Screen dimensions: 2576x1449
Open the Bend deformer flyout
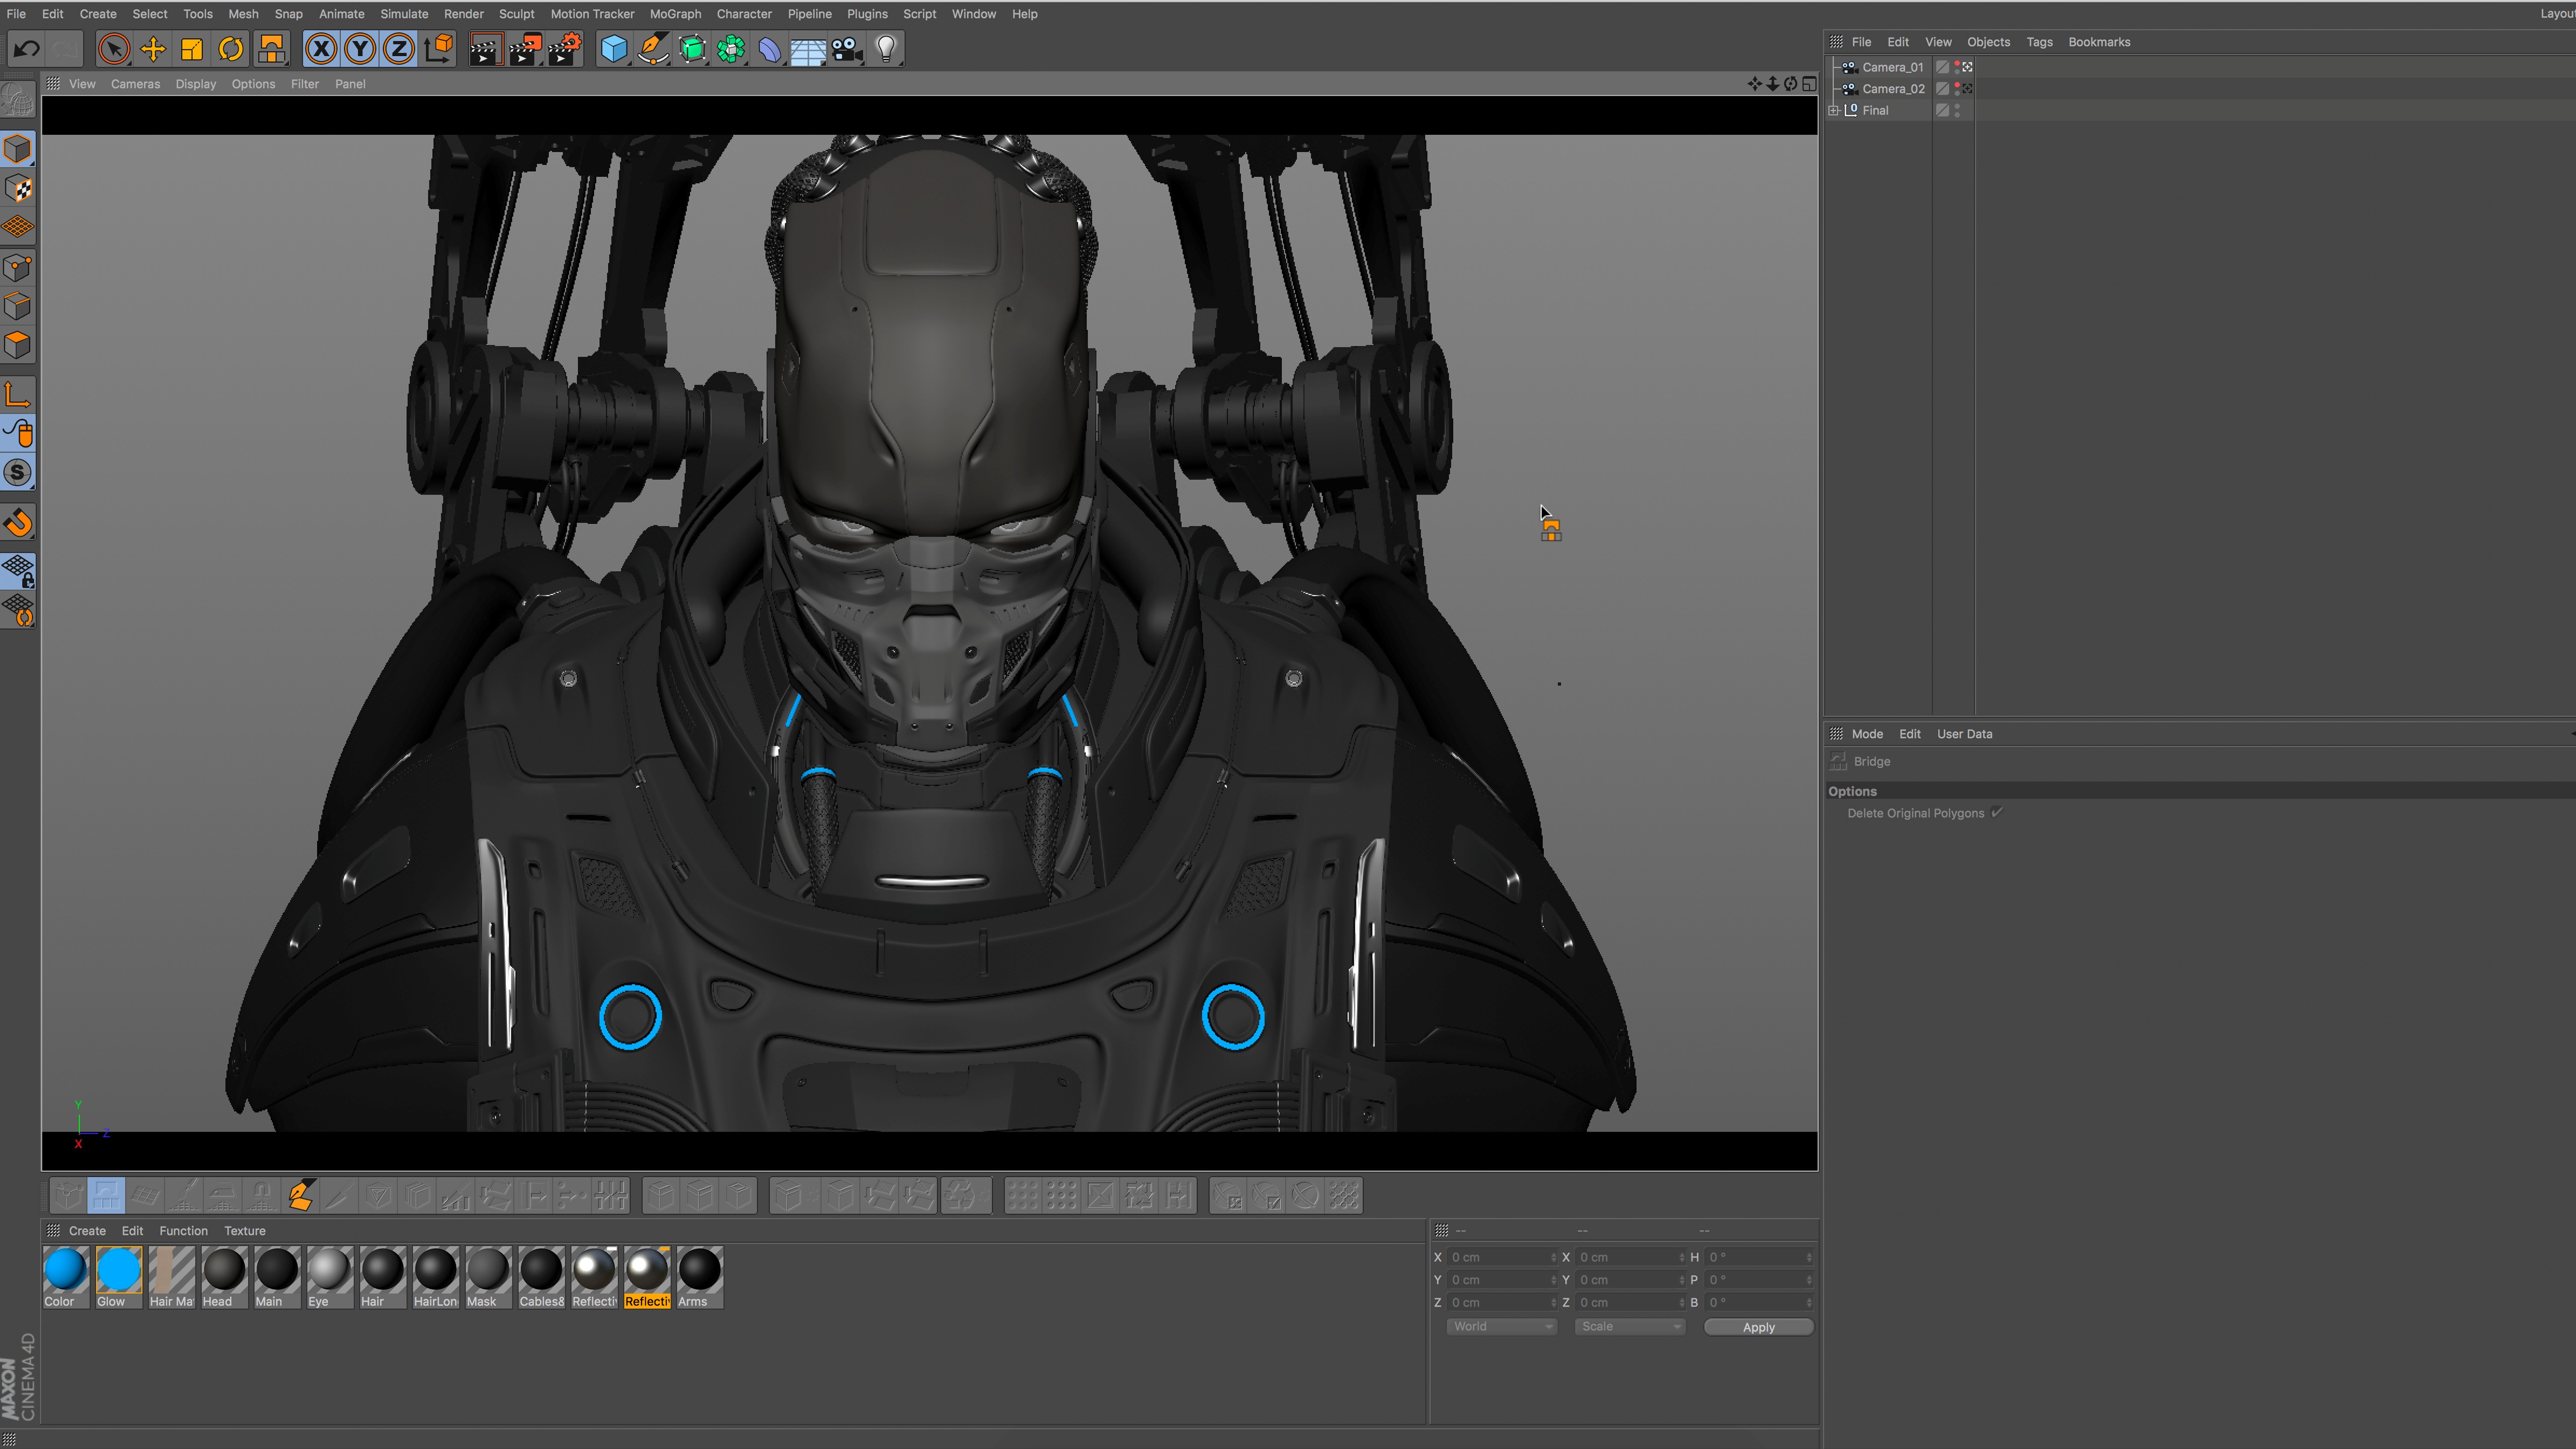coord(770,48)
